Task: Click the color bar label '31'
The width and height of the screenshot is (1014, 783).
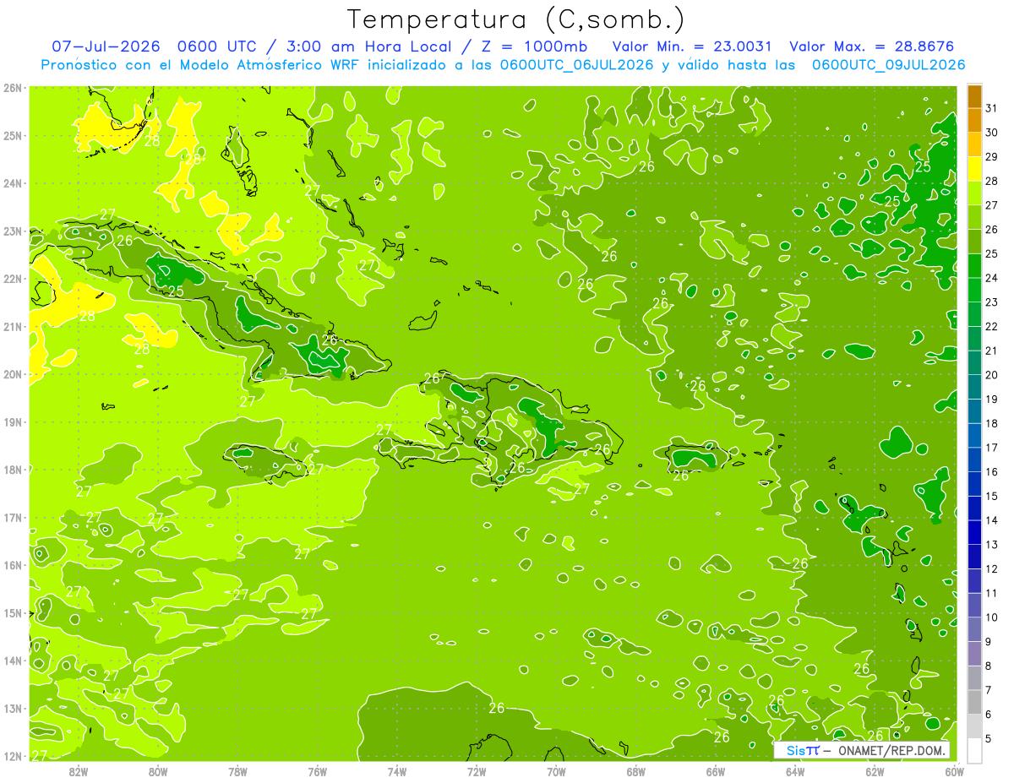Action: point(992,108)
